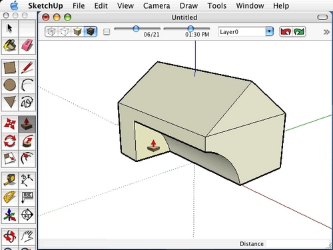
Task: Switch to Shaded display mode
Action: click(x=77, y=32)
